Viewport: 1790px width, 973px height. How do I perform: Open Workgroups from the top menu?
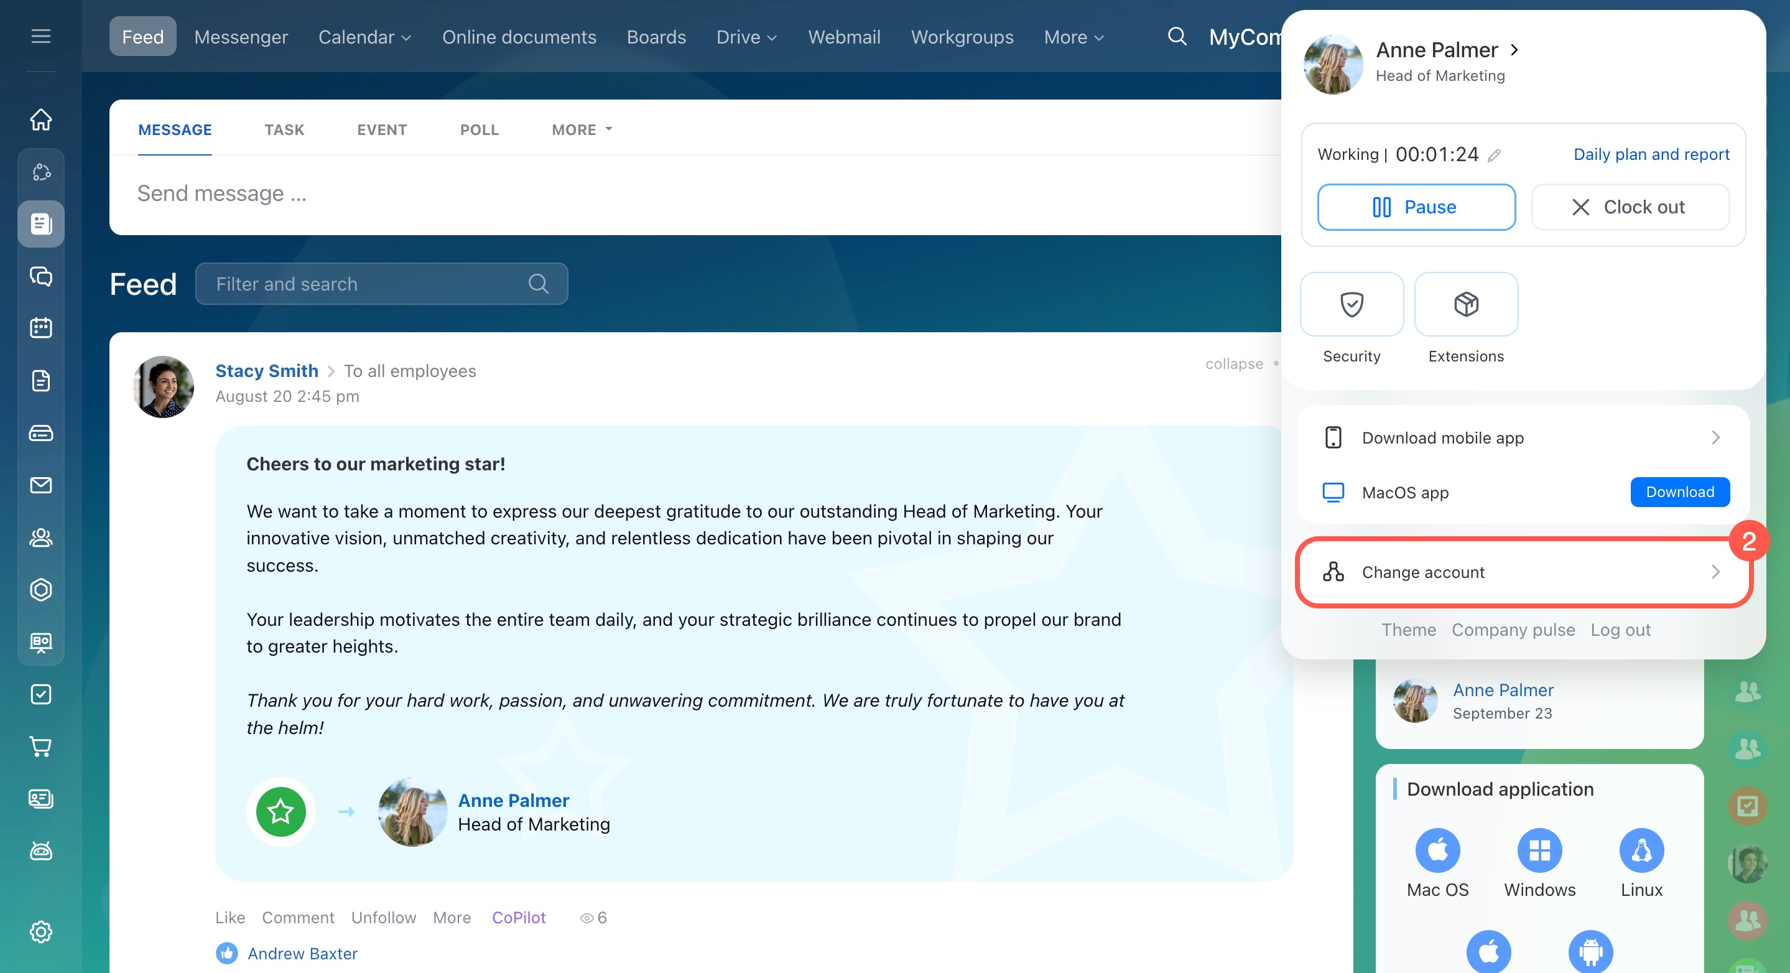[x=962, y=37]
